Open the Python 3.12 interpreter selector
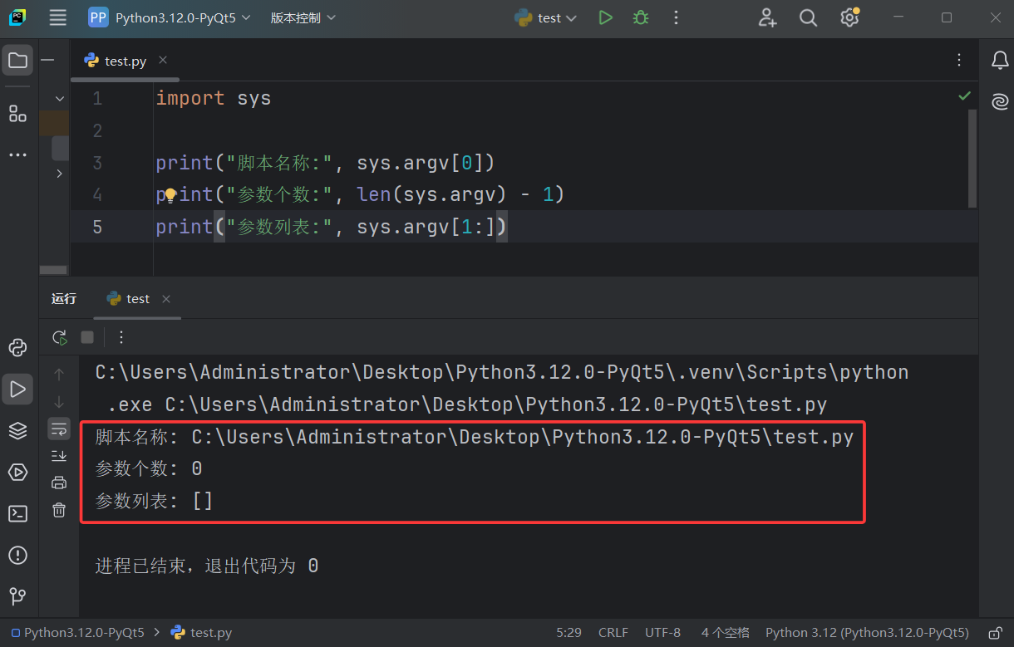 (x=867, y=633)
